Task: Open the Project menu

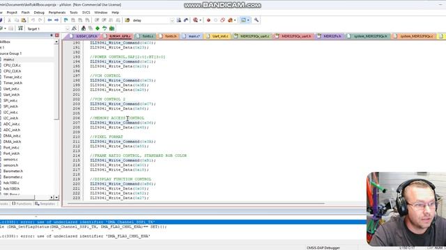Action: point(12,12)
